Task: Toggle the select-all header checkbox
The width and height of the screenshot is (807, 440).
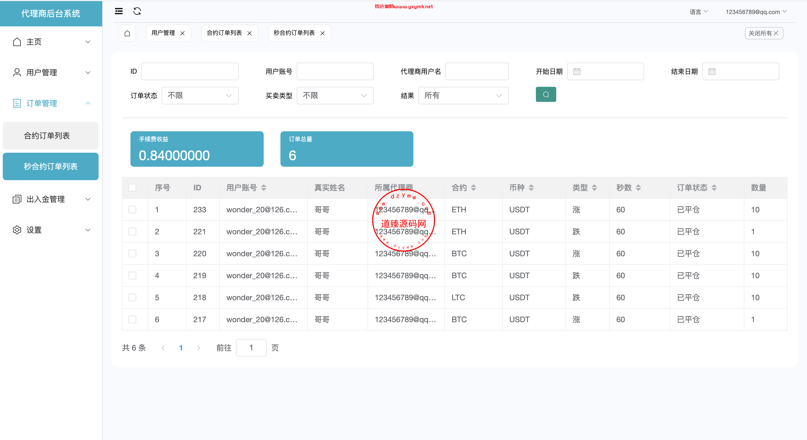Action: point(132,188)
